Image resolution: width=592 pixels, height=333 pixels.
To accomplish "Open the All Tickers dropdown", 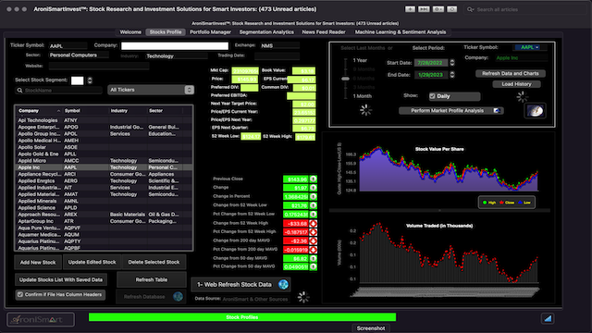I will (x=151, y=90).
